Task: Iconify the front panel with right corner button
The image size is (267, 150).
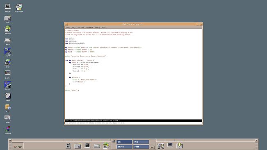Action: [256, 140]
